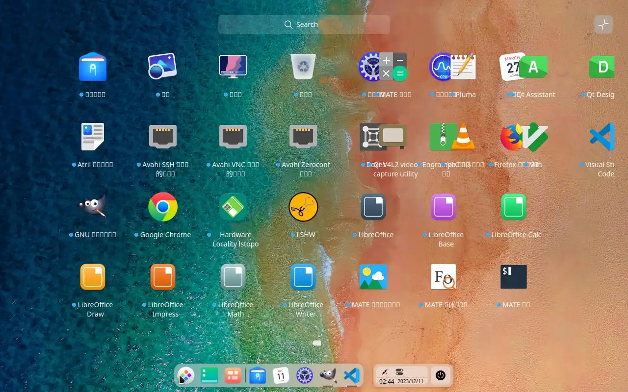Launch Atril document viewer

pyautogui.click(x=93, y=137)
